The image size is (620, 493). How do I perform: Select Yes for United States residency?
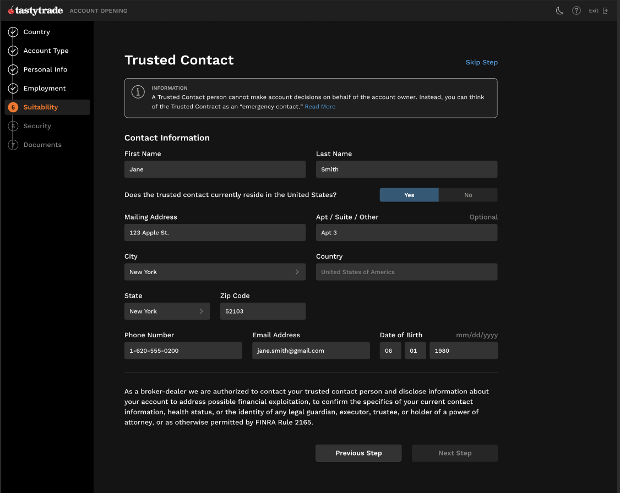pyautogui.click(x=409, y=195)
